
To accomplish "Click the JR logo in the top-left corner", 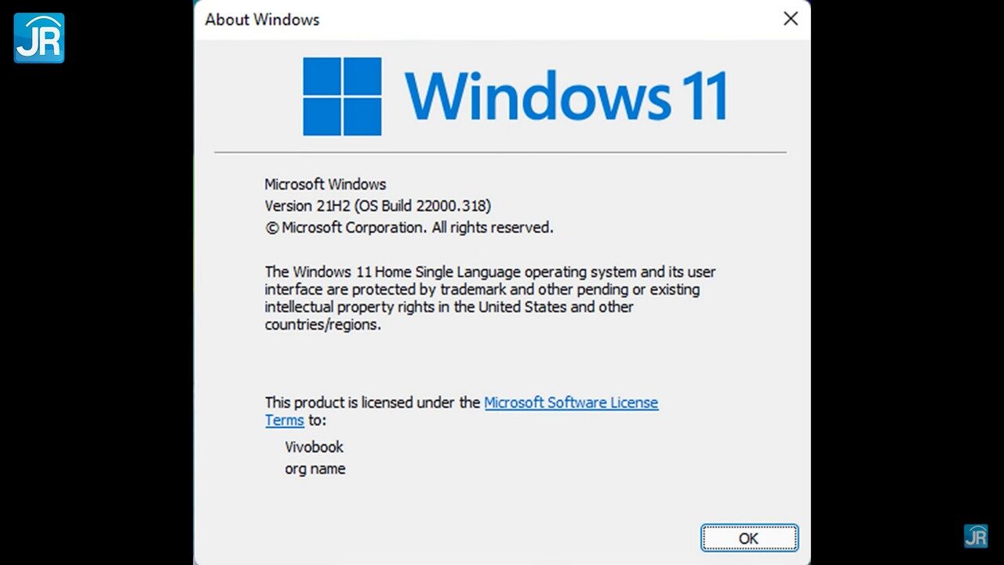I will [x=39, y=38].
